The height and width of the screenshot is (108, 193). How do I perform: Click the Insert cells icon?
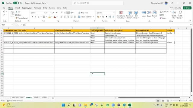tap(144, 13)
